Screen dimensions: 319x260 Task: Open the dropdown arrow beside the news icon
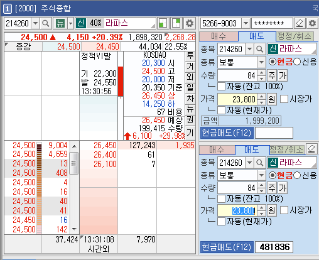click(x=70, y=23)
